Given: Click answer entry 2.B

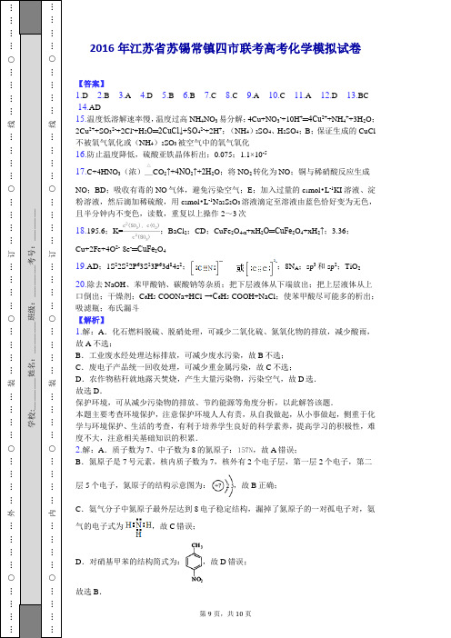Looking at the screenshot, I should [104, 95].
